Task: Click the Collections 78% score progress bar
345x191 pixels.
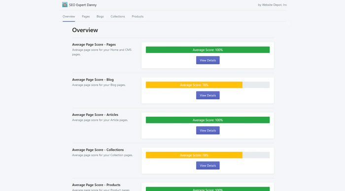Action: [x=207, y=155]
